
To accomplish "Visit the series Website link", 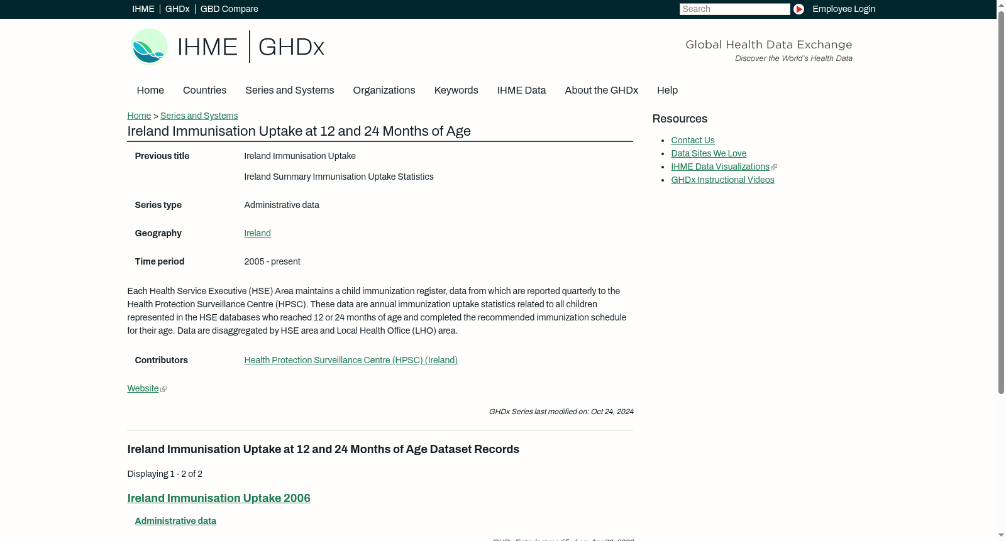I will (x=143, y=388).
